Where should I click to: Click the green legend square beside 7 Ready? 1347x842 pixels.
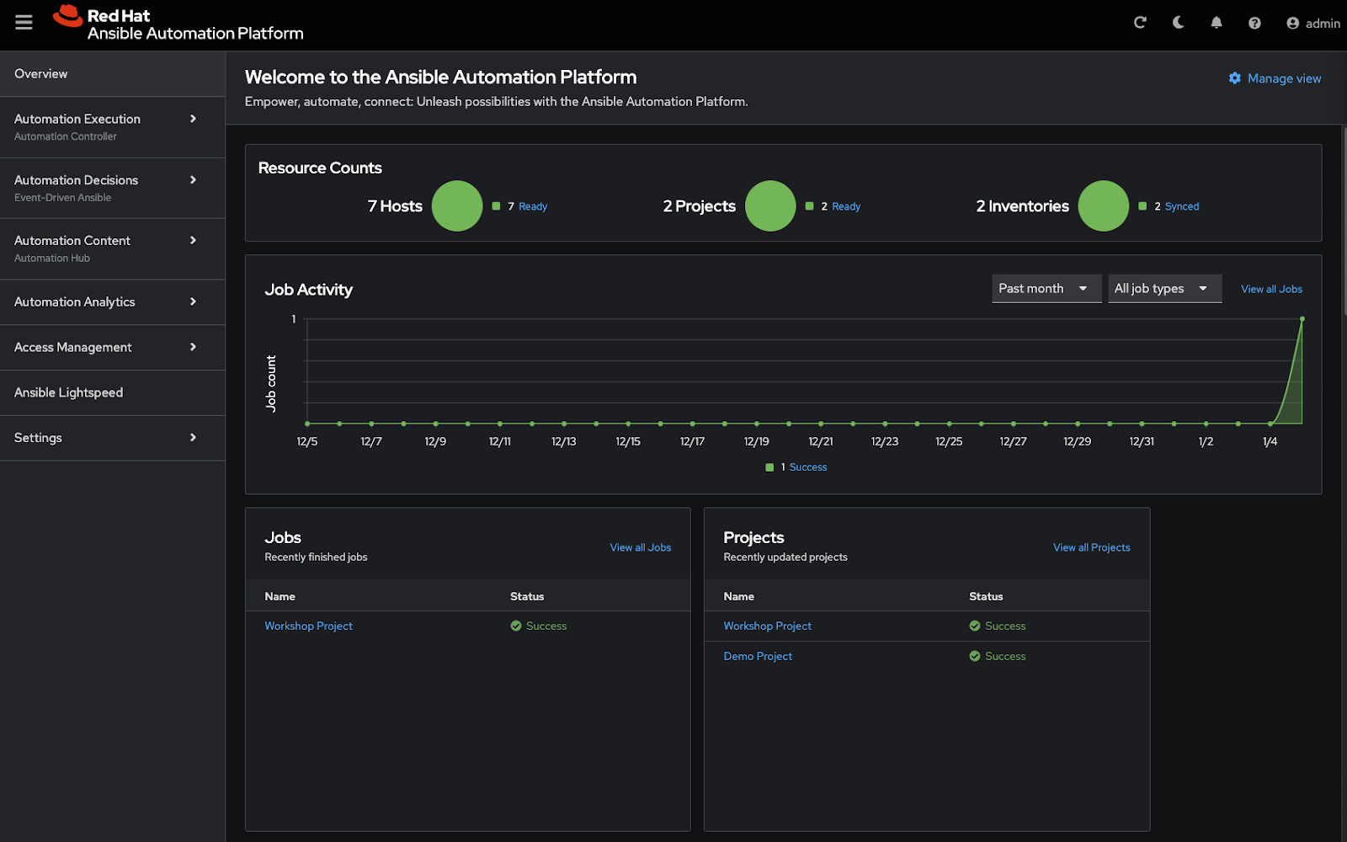click(x=496, y=206)
